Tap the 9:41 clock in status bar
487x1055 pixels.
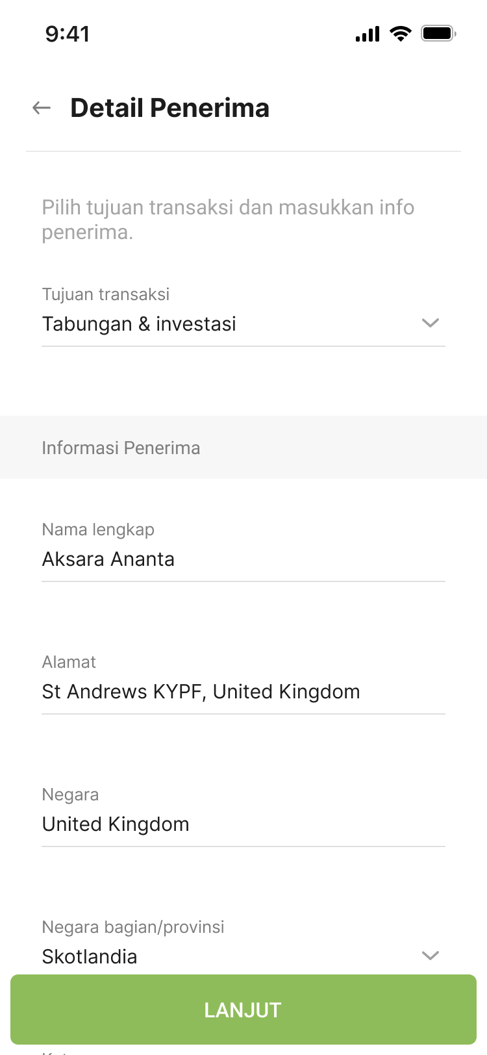pos(68,34)
